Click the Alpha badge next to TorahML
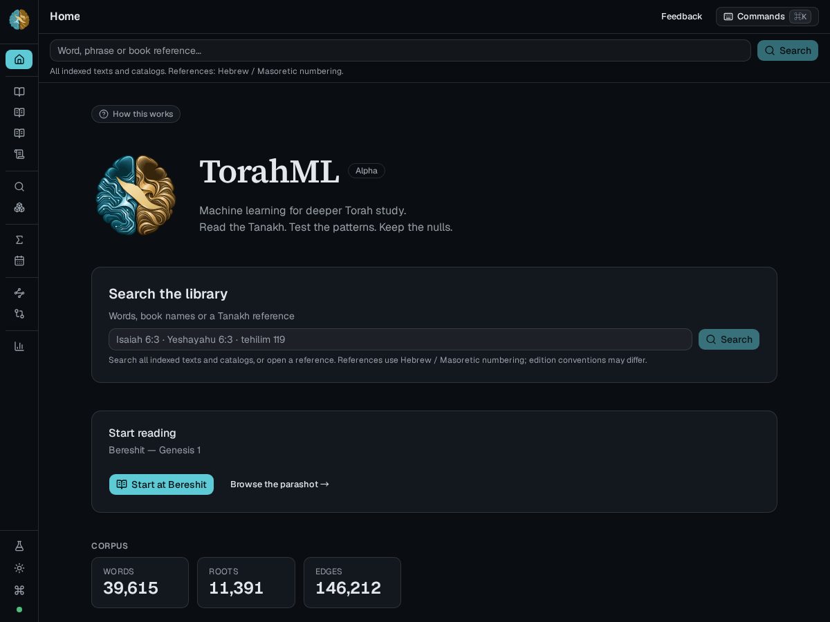 point(367,171)
